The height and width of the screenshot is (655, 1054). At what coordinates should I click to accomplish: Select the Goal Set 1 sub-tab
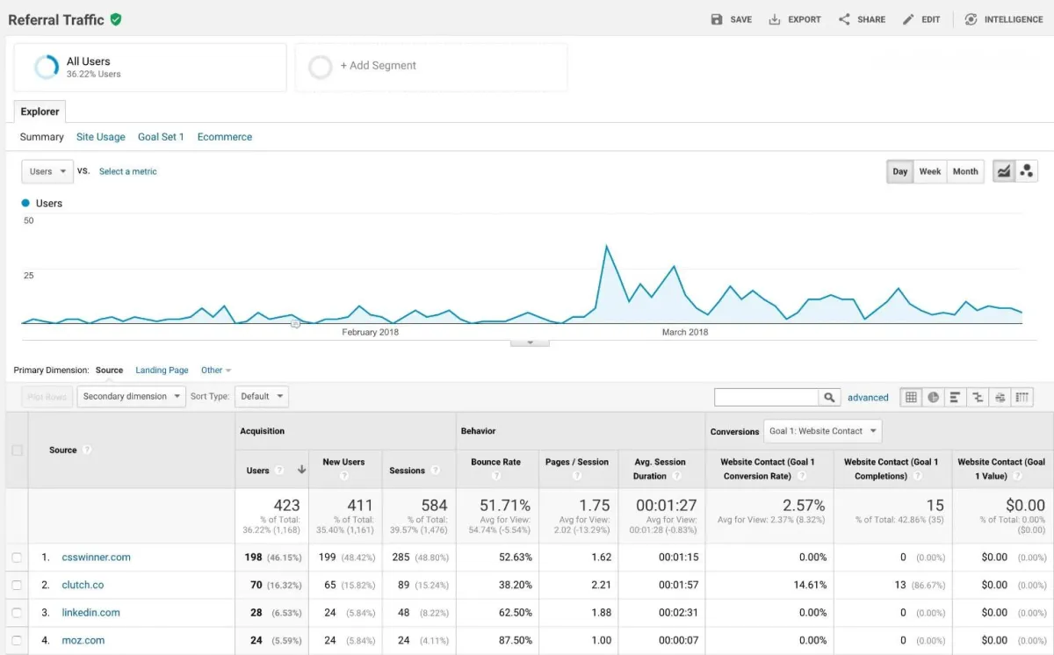[161, 137]
